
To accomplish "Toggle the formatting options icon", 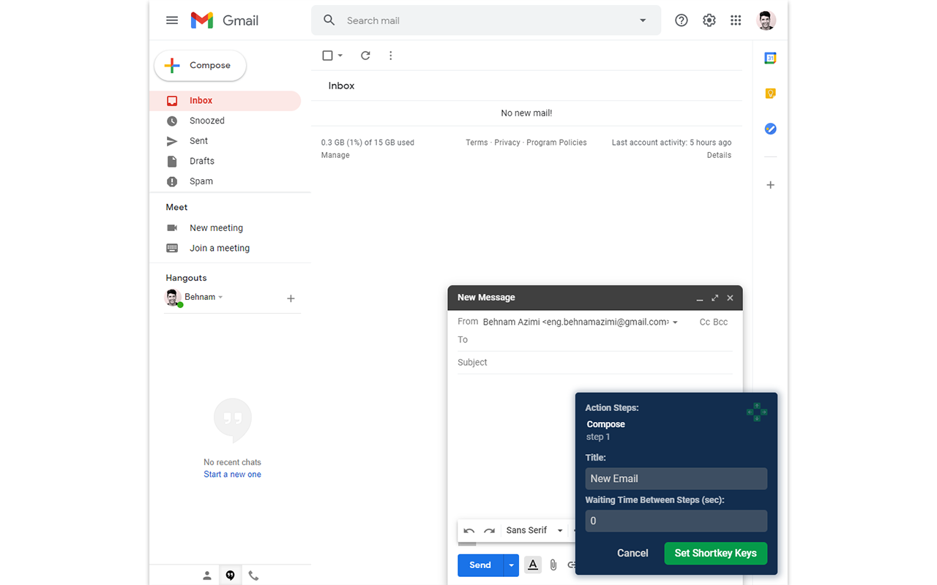I will pyautogui.click(x=533, y=565).
